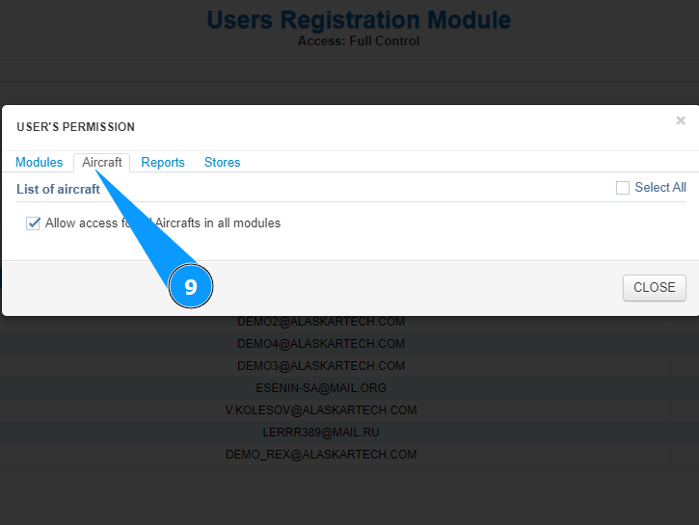Viewport: 699px width, 525px height.
Task: Click the User's Permission dialog title
Action: pos(76,127)
